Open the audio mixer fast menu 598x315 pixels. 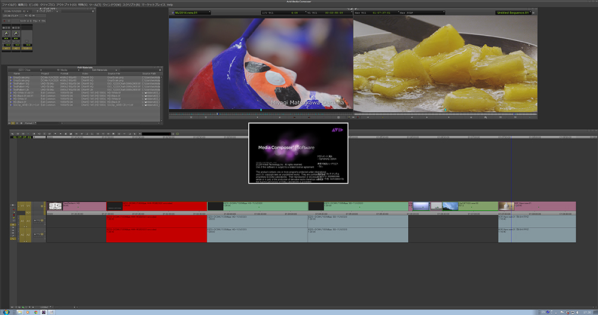93,11
